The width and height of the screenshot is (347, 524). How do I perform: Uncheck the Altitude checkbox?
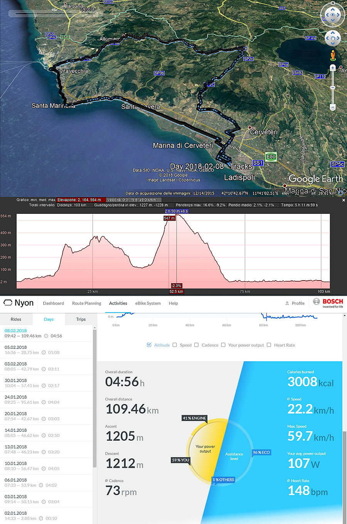coord(149,345)
